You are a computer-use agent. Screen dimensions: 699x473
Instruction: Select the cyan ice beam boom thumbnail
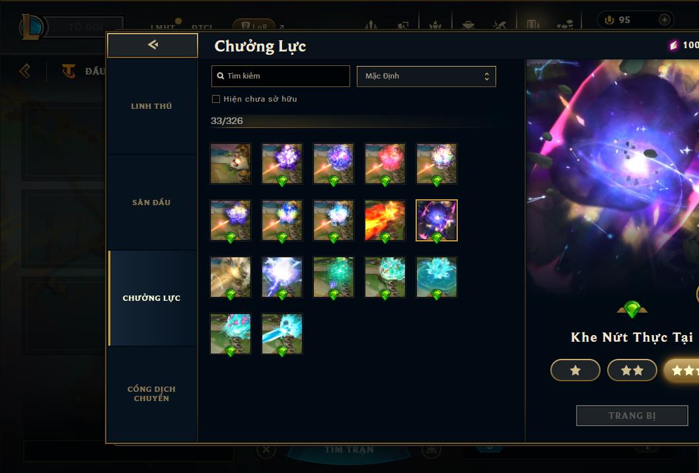tap(281, 334)
